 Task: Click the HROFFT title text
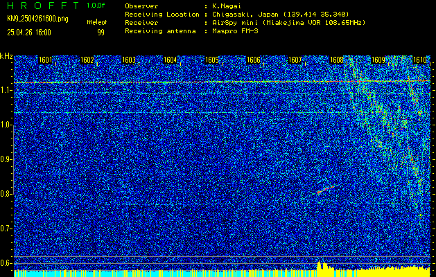(43, 6)
